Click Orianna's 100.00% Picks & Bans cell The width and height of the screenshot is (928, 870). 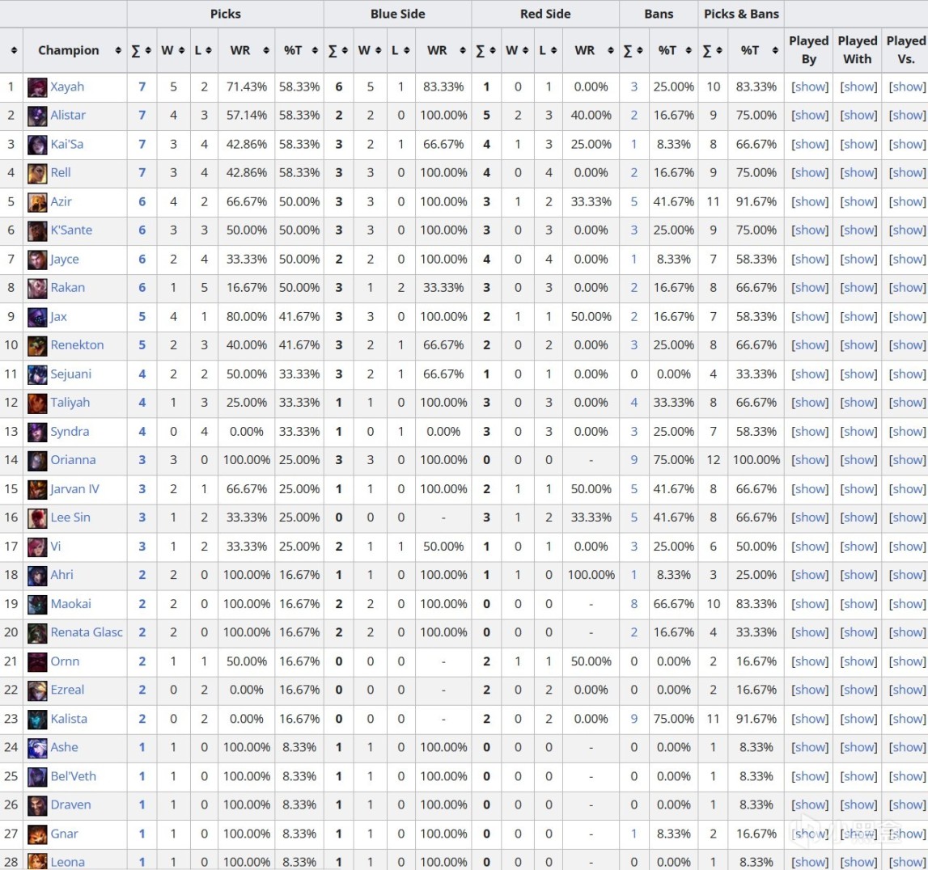tap(756, 459)
